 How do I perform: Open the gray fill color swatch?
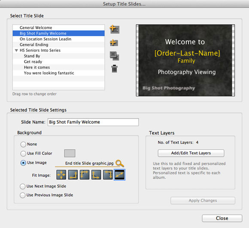70,153
